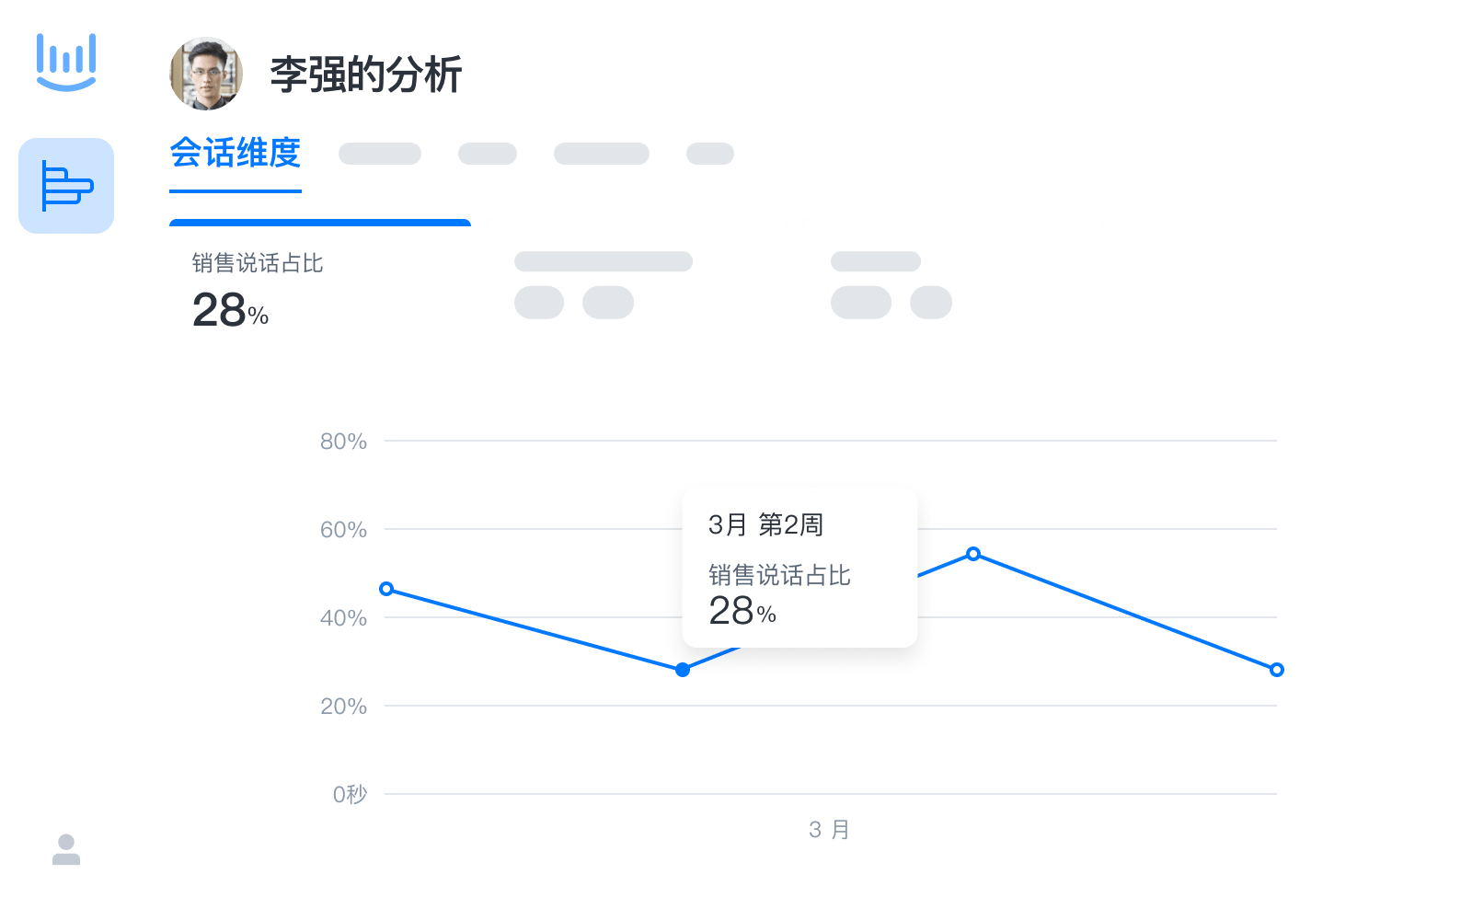Click the 3 月 x-axis label

pyautogui.click(x=829, y=830)
